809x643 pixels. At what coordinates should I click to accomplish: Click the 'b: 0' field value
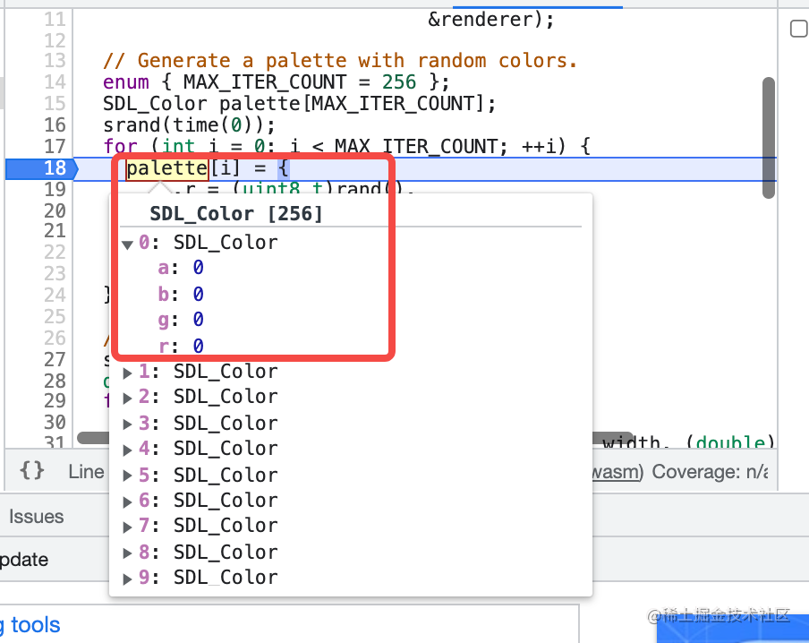tap(198, 294)
